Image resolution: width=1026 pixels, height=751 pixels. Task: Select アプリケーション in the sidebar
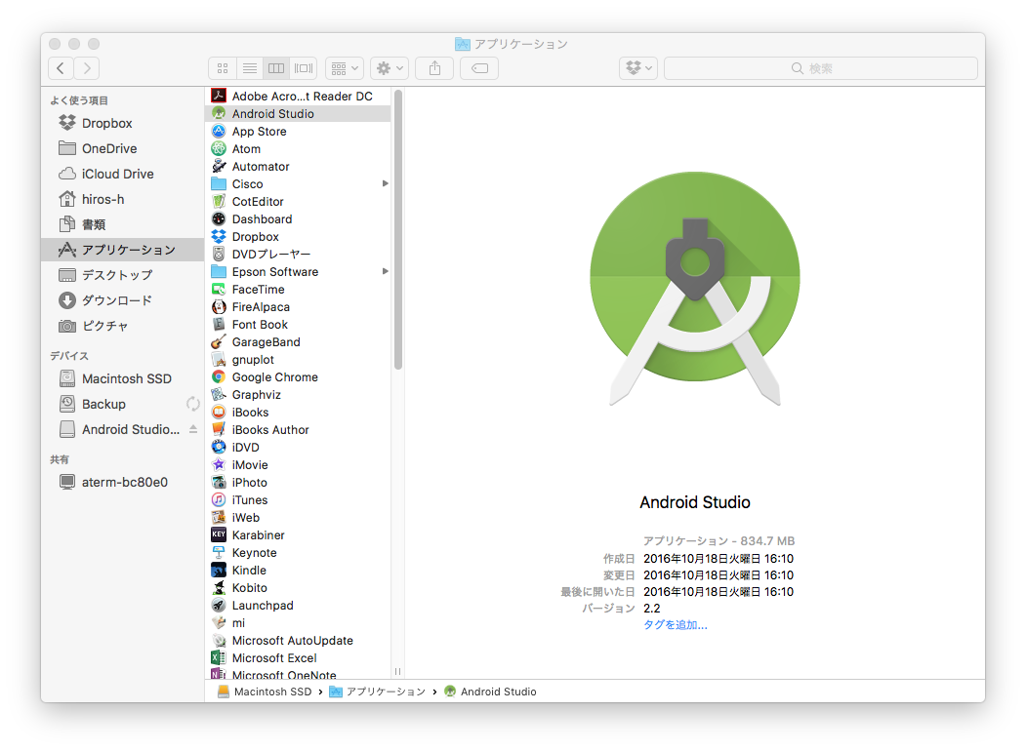point(122,250)
